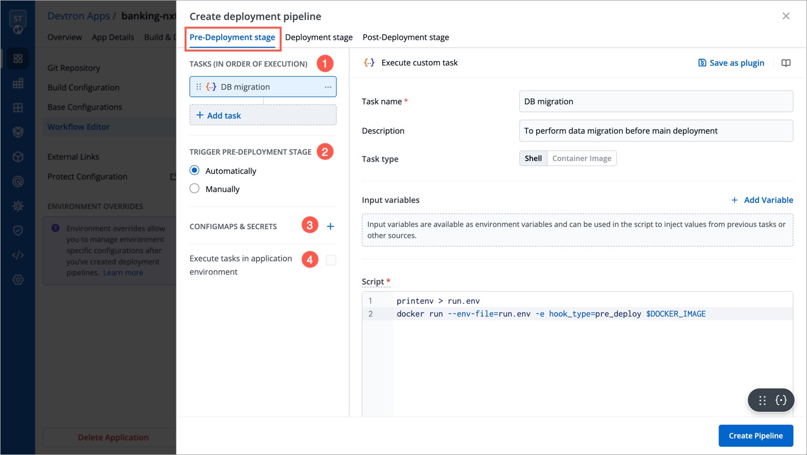The width and height of the screenshot is (807, 455).
Task: Select Automatically trigger radio button
Action: point(195,170)
